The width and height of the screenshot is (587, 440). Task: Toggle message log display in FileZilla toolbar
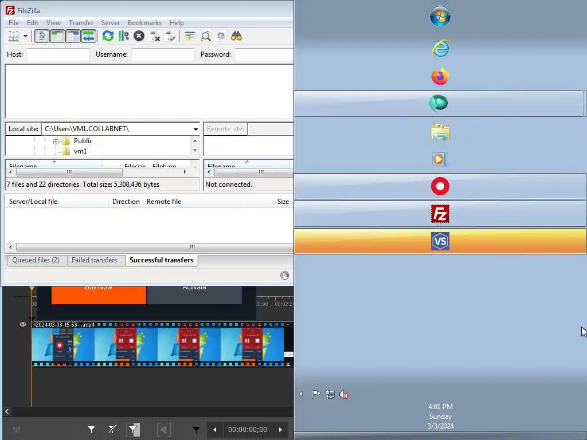[42, 36]
